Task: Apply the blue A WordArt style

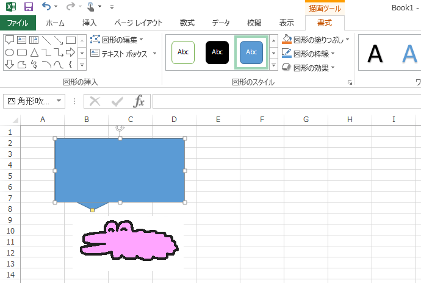Action: pos(410,54)
